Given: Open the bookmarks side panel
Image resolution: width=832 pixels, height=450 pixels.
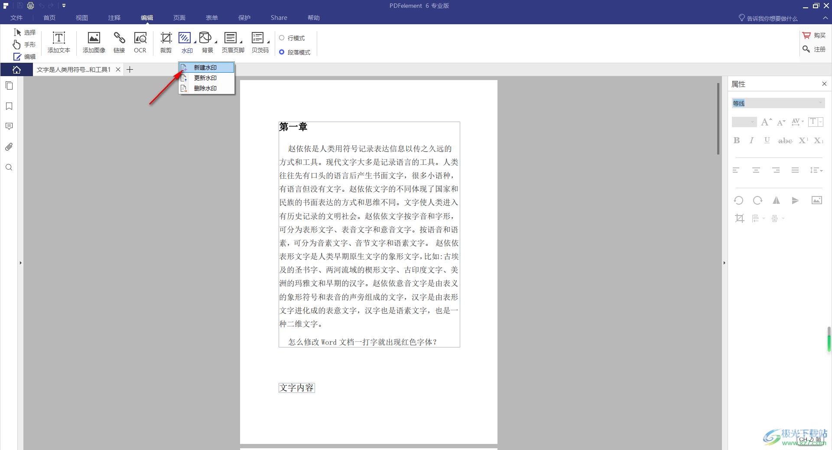Looking at the screenshot, I should (9, 106).
